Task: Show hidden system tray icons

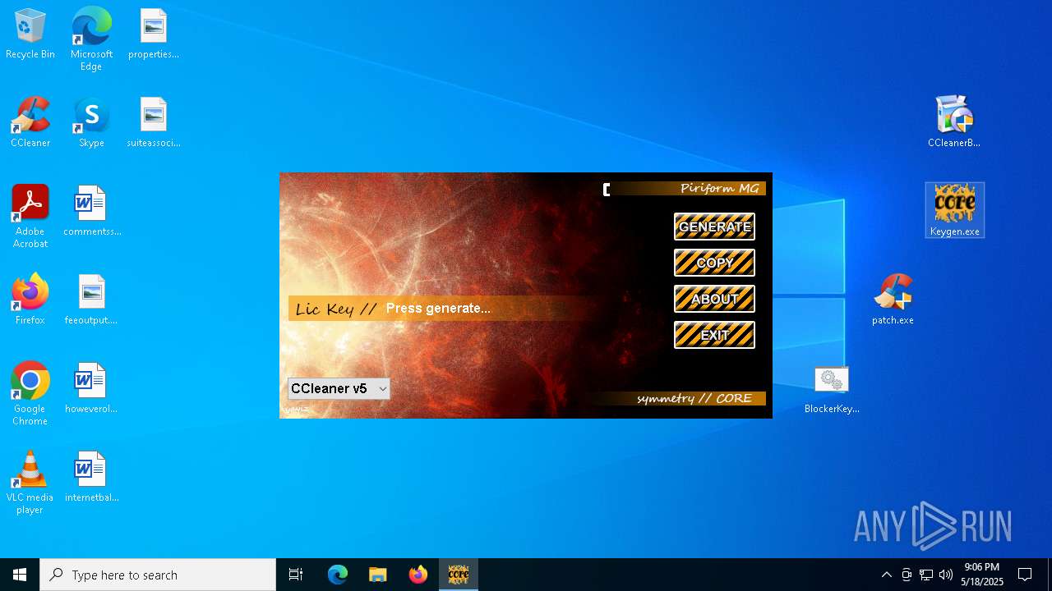Action: [886, 575]
